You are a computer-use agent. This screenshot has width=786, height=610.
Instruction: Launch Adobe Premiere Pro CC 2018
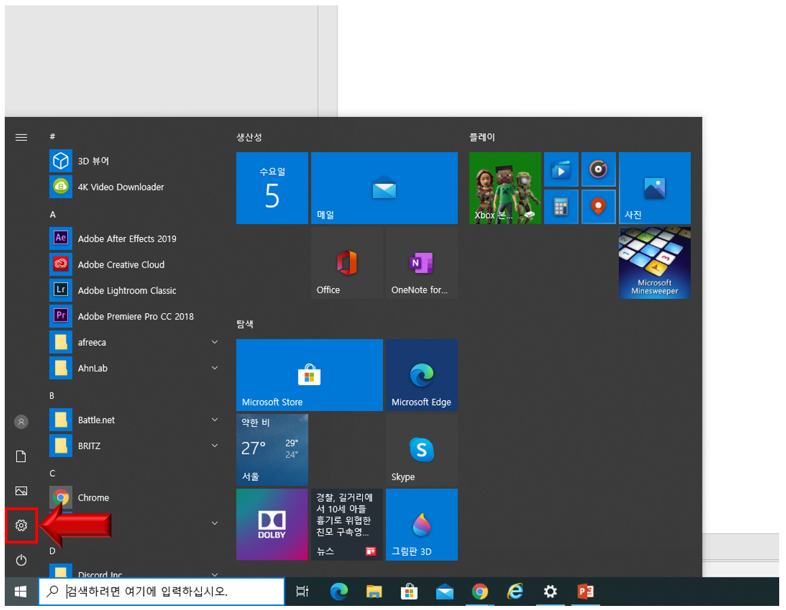(x=135, y=317)
